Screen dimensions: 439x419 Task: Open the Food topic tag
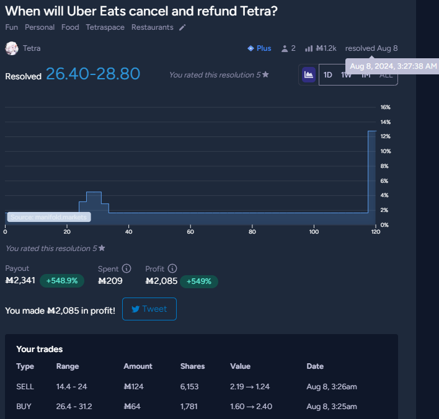[70, 27]
